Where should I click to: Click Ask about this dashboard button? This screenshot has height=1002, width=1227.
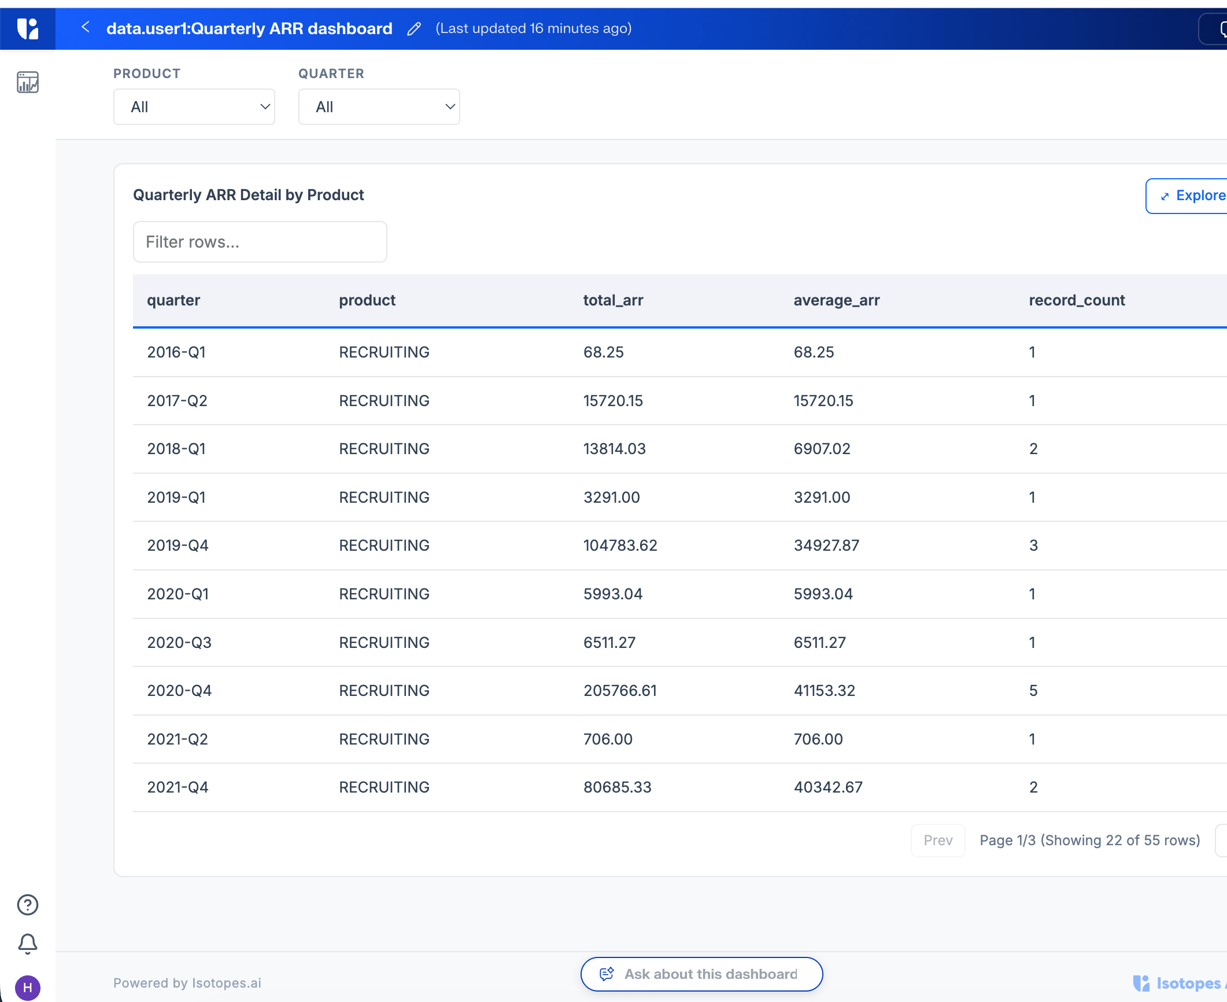[701, 974]
